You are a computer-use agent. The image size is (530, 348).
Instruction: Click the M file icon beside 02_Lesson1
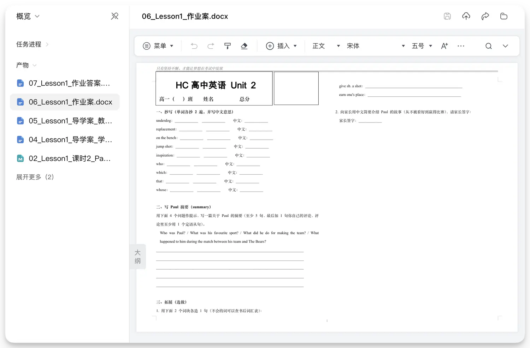tap(20, 158)
